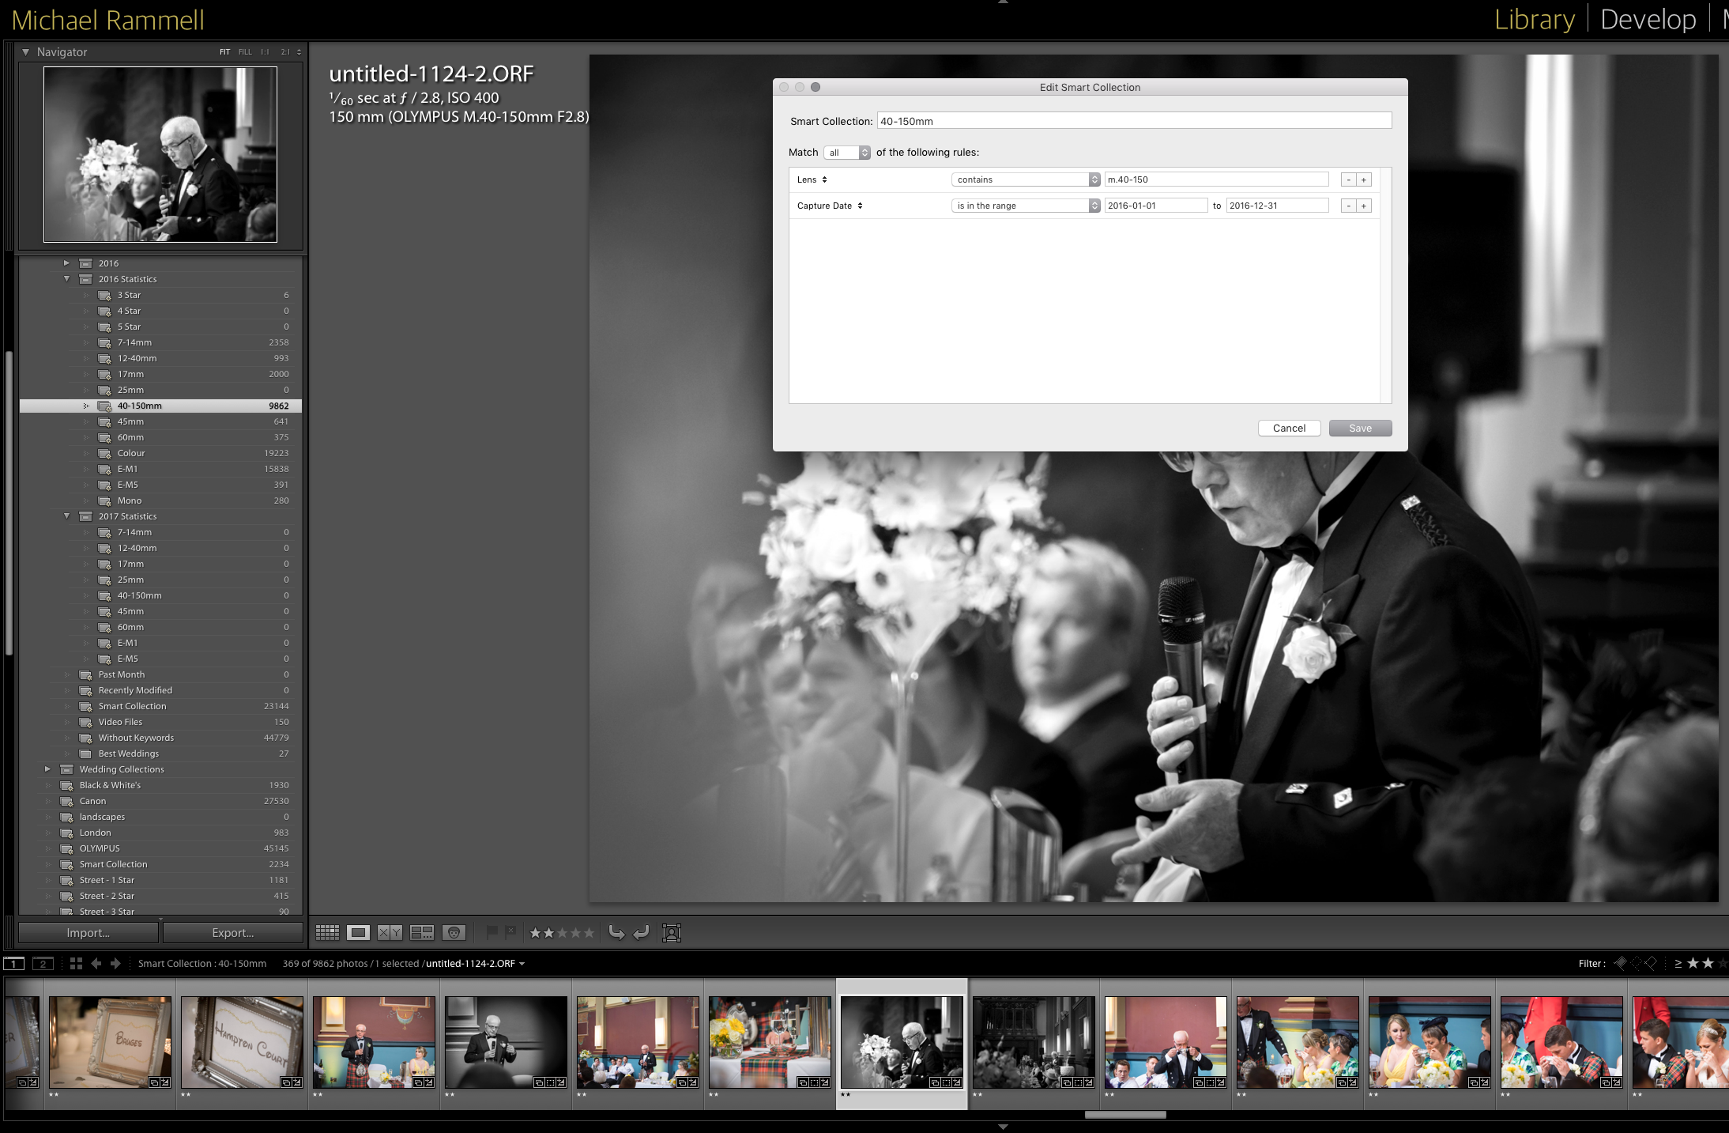Open Compare view (XY icon)

pos(390,932)
